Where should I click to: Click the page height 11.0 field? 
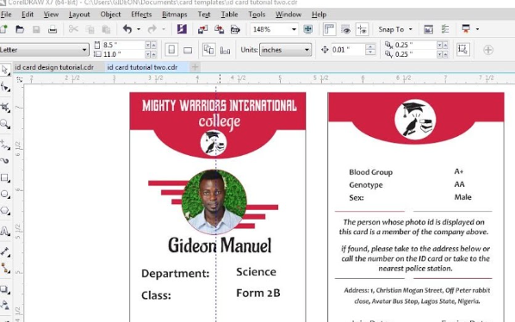(x=123, y=54)
